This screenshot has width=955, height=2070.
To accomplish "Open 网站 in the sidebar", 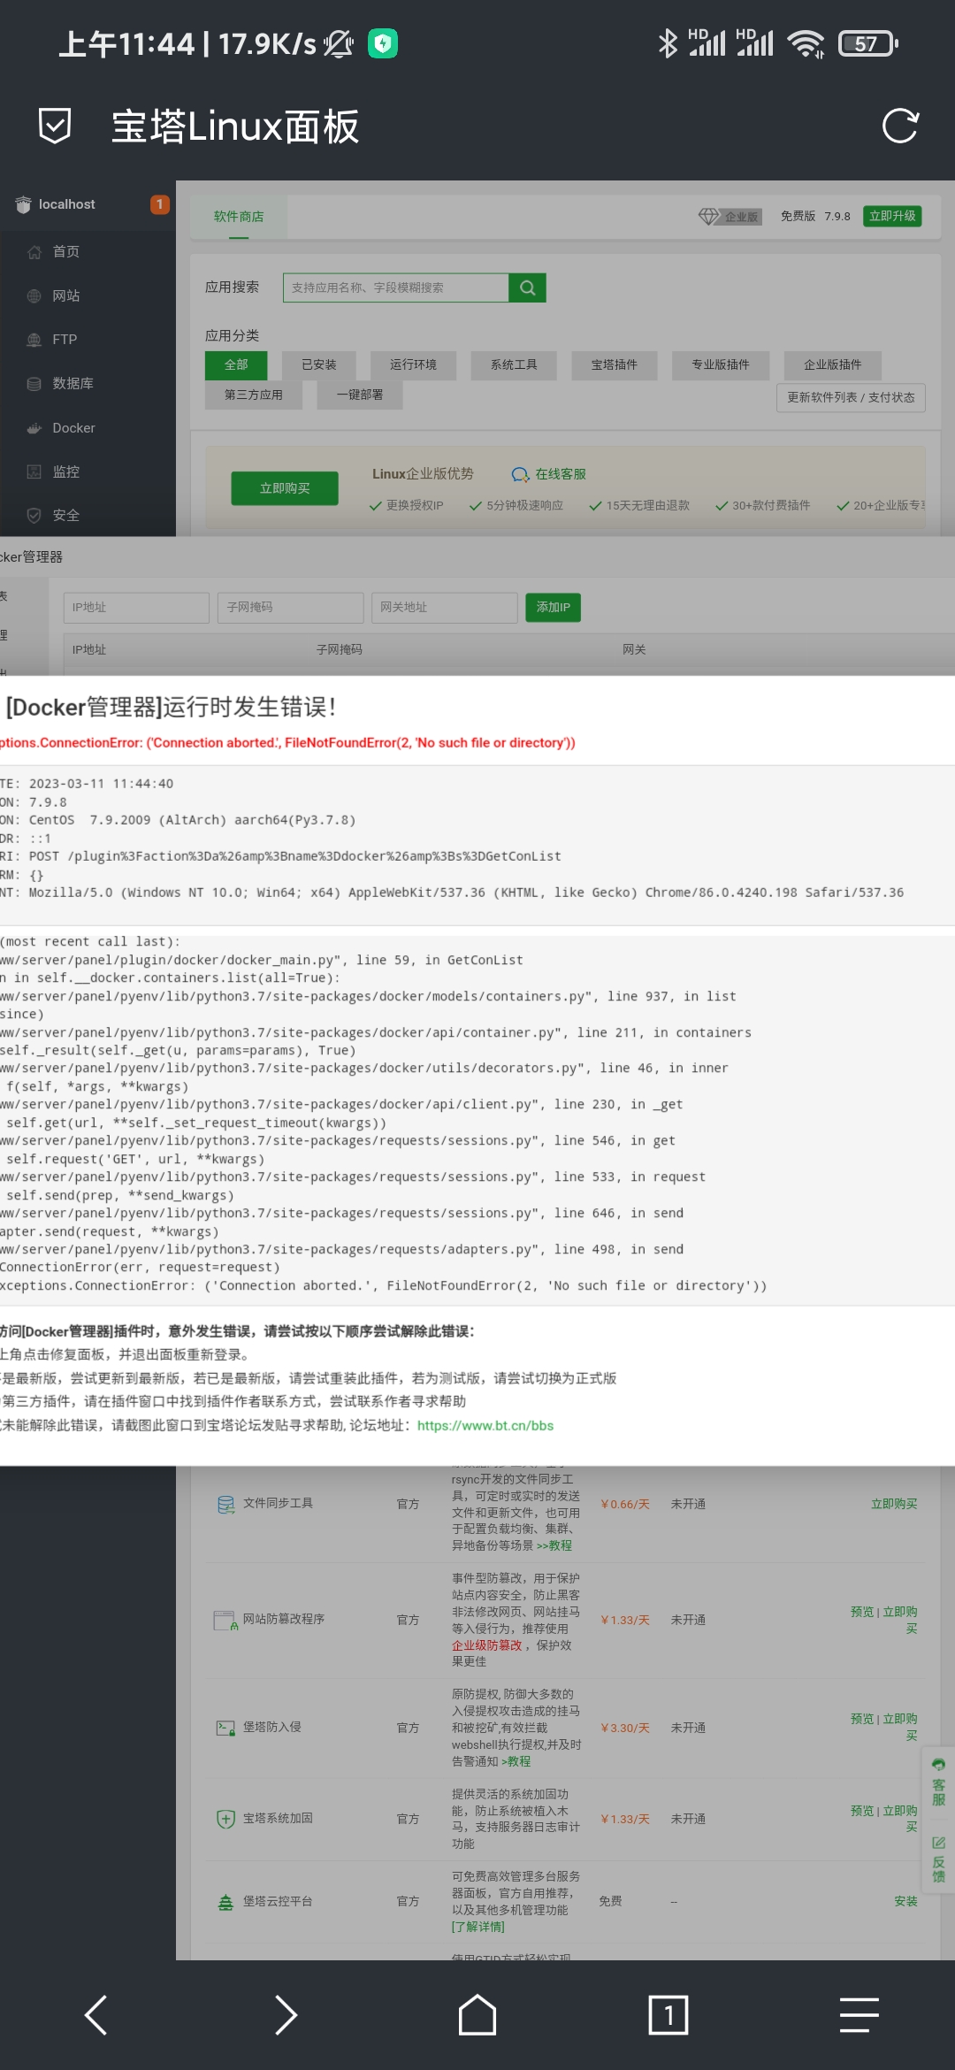I will [x=66, y=295].
